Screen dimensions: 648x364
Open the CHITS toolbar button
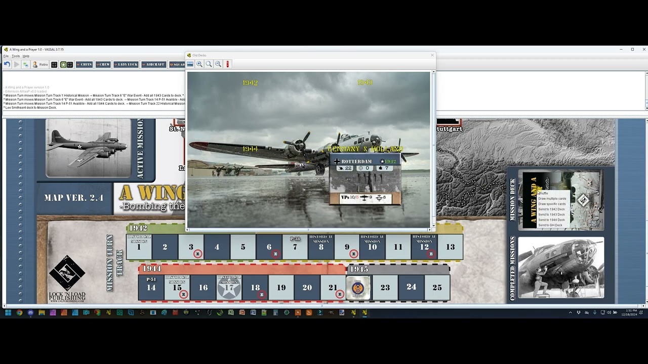84,64
